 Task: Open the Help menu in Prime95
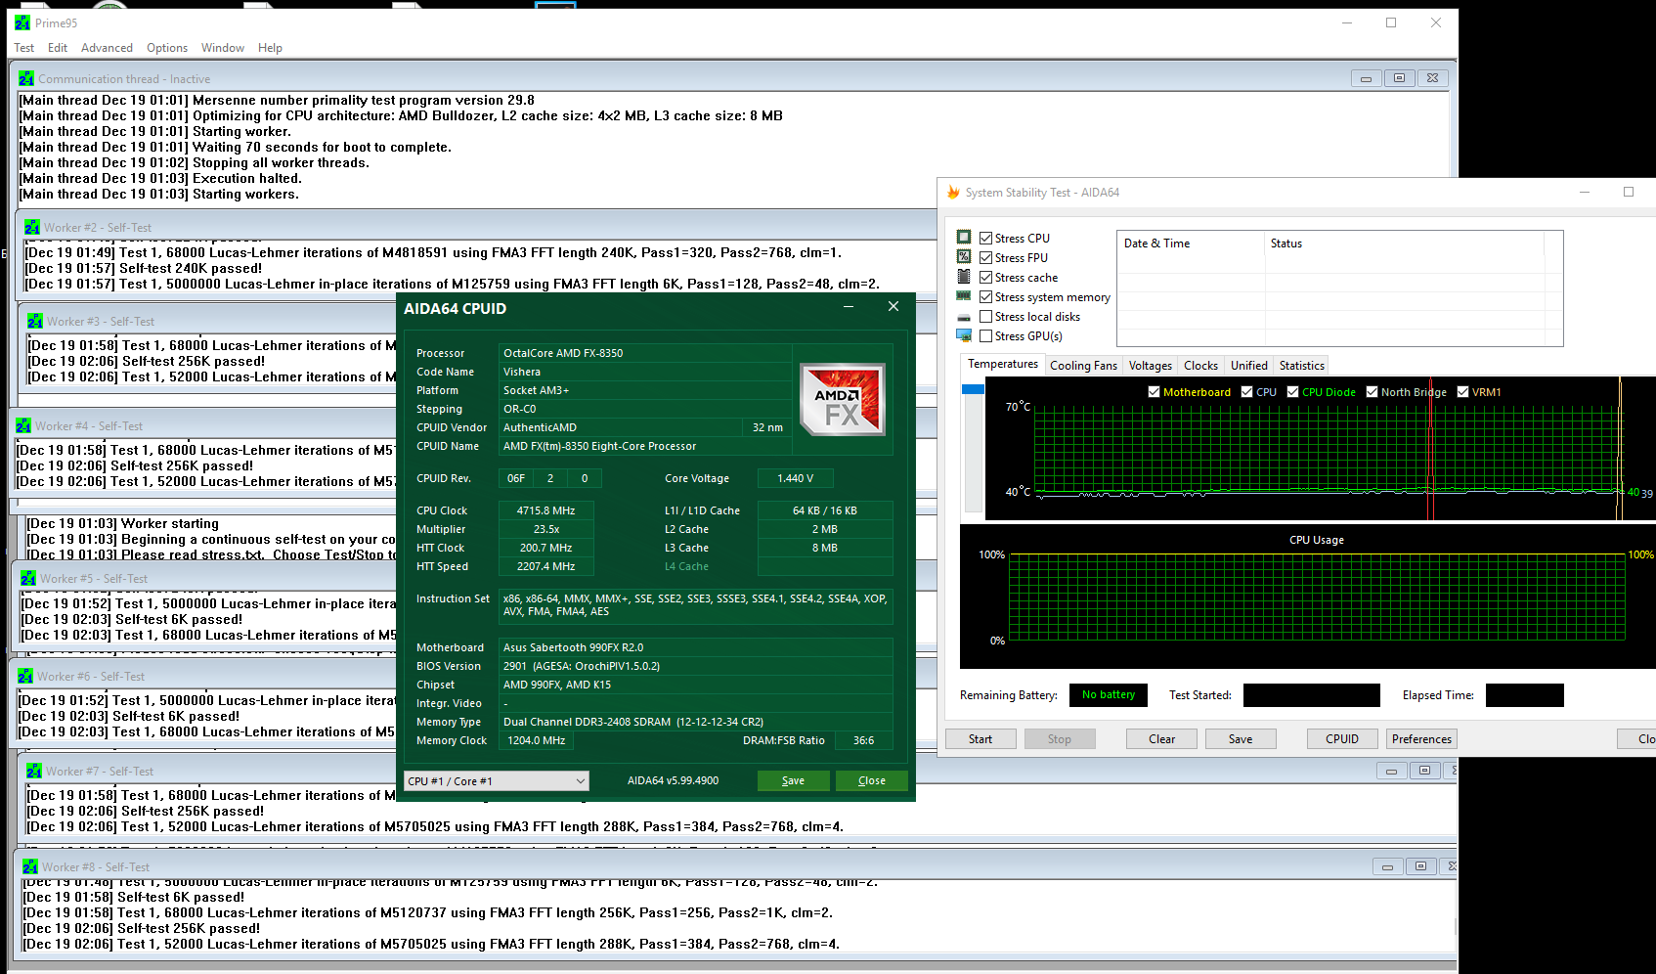(270, 48)
